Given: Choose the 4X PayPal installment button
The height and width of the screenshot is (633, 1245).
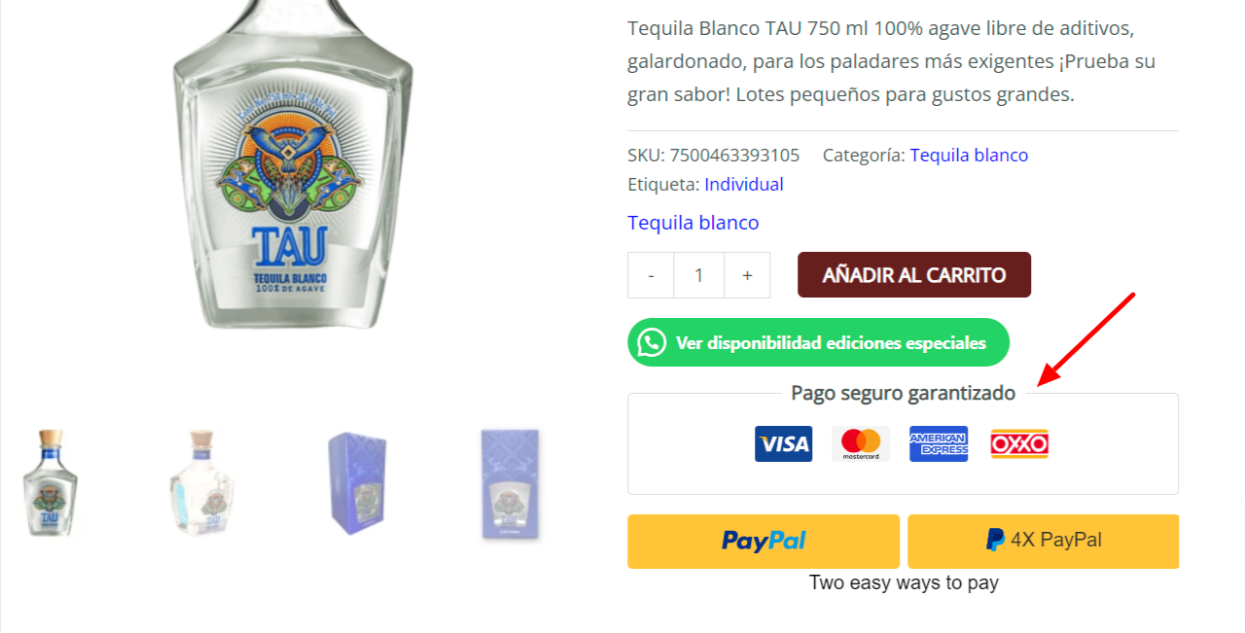Looking at the screenshot, I should (1043, 541).
